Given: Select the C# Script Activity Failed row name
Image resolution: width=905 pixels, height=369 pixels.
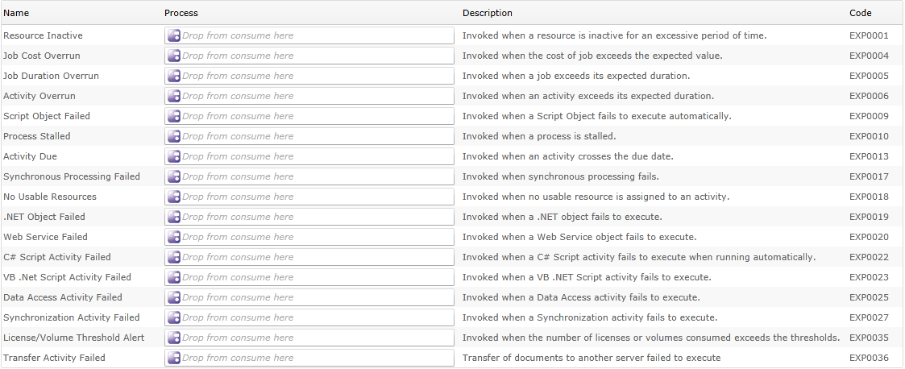Looking at the screenshot, I should (x=57, y=257).
